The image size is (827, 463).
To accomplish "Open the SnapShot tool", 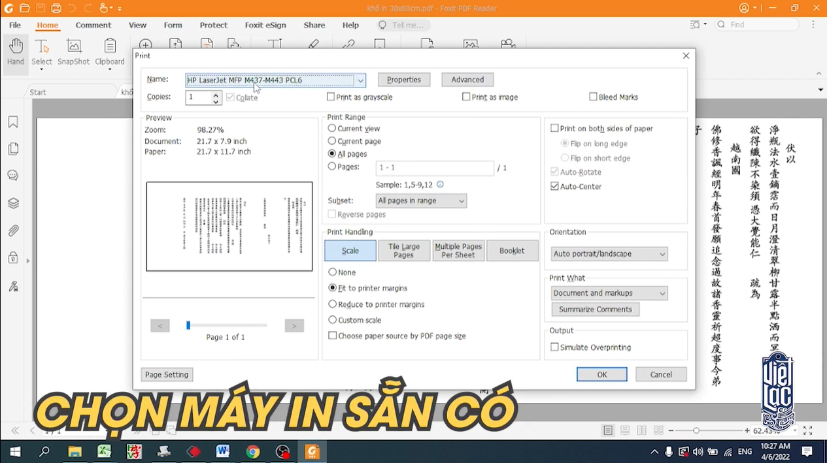I will [x=73, y=52].
